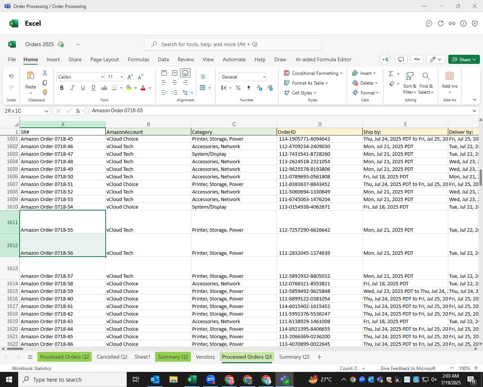Add a new sheet with plus button
Screen dimensions: 483x387
(319, 357)
